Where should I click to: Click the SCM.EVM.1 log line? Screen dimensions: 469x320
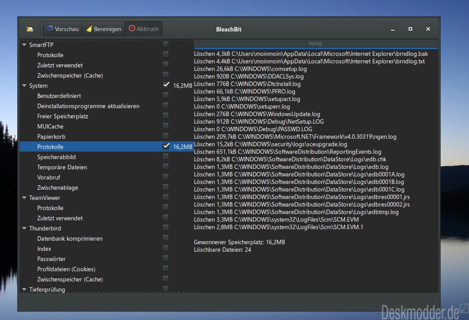(x=279, y=227)
